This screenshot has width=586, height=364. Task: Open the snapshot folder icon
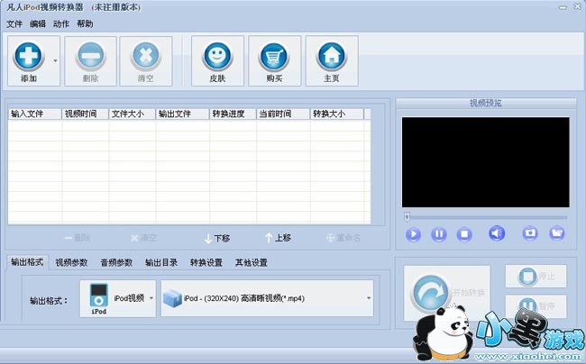click(x=557, y=233)
